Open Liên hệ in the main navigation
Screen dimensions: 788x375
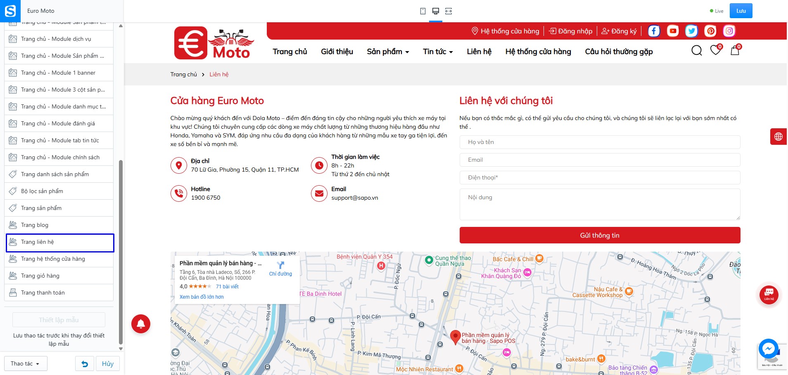point(479,52)
